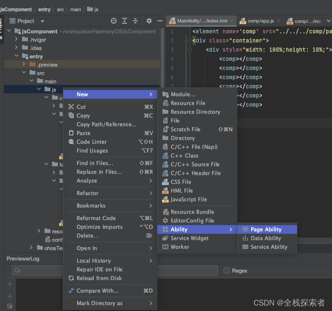Viewport: 332px width, 311px height.
Task: Select EditorConfig File option
Action: 197,221
